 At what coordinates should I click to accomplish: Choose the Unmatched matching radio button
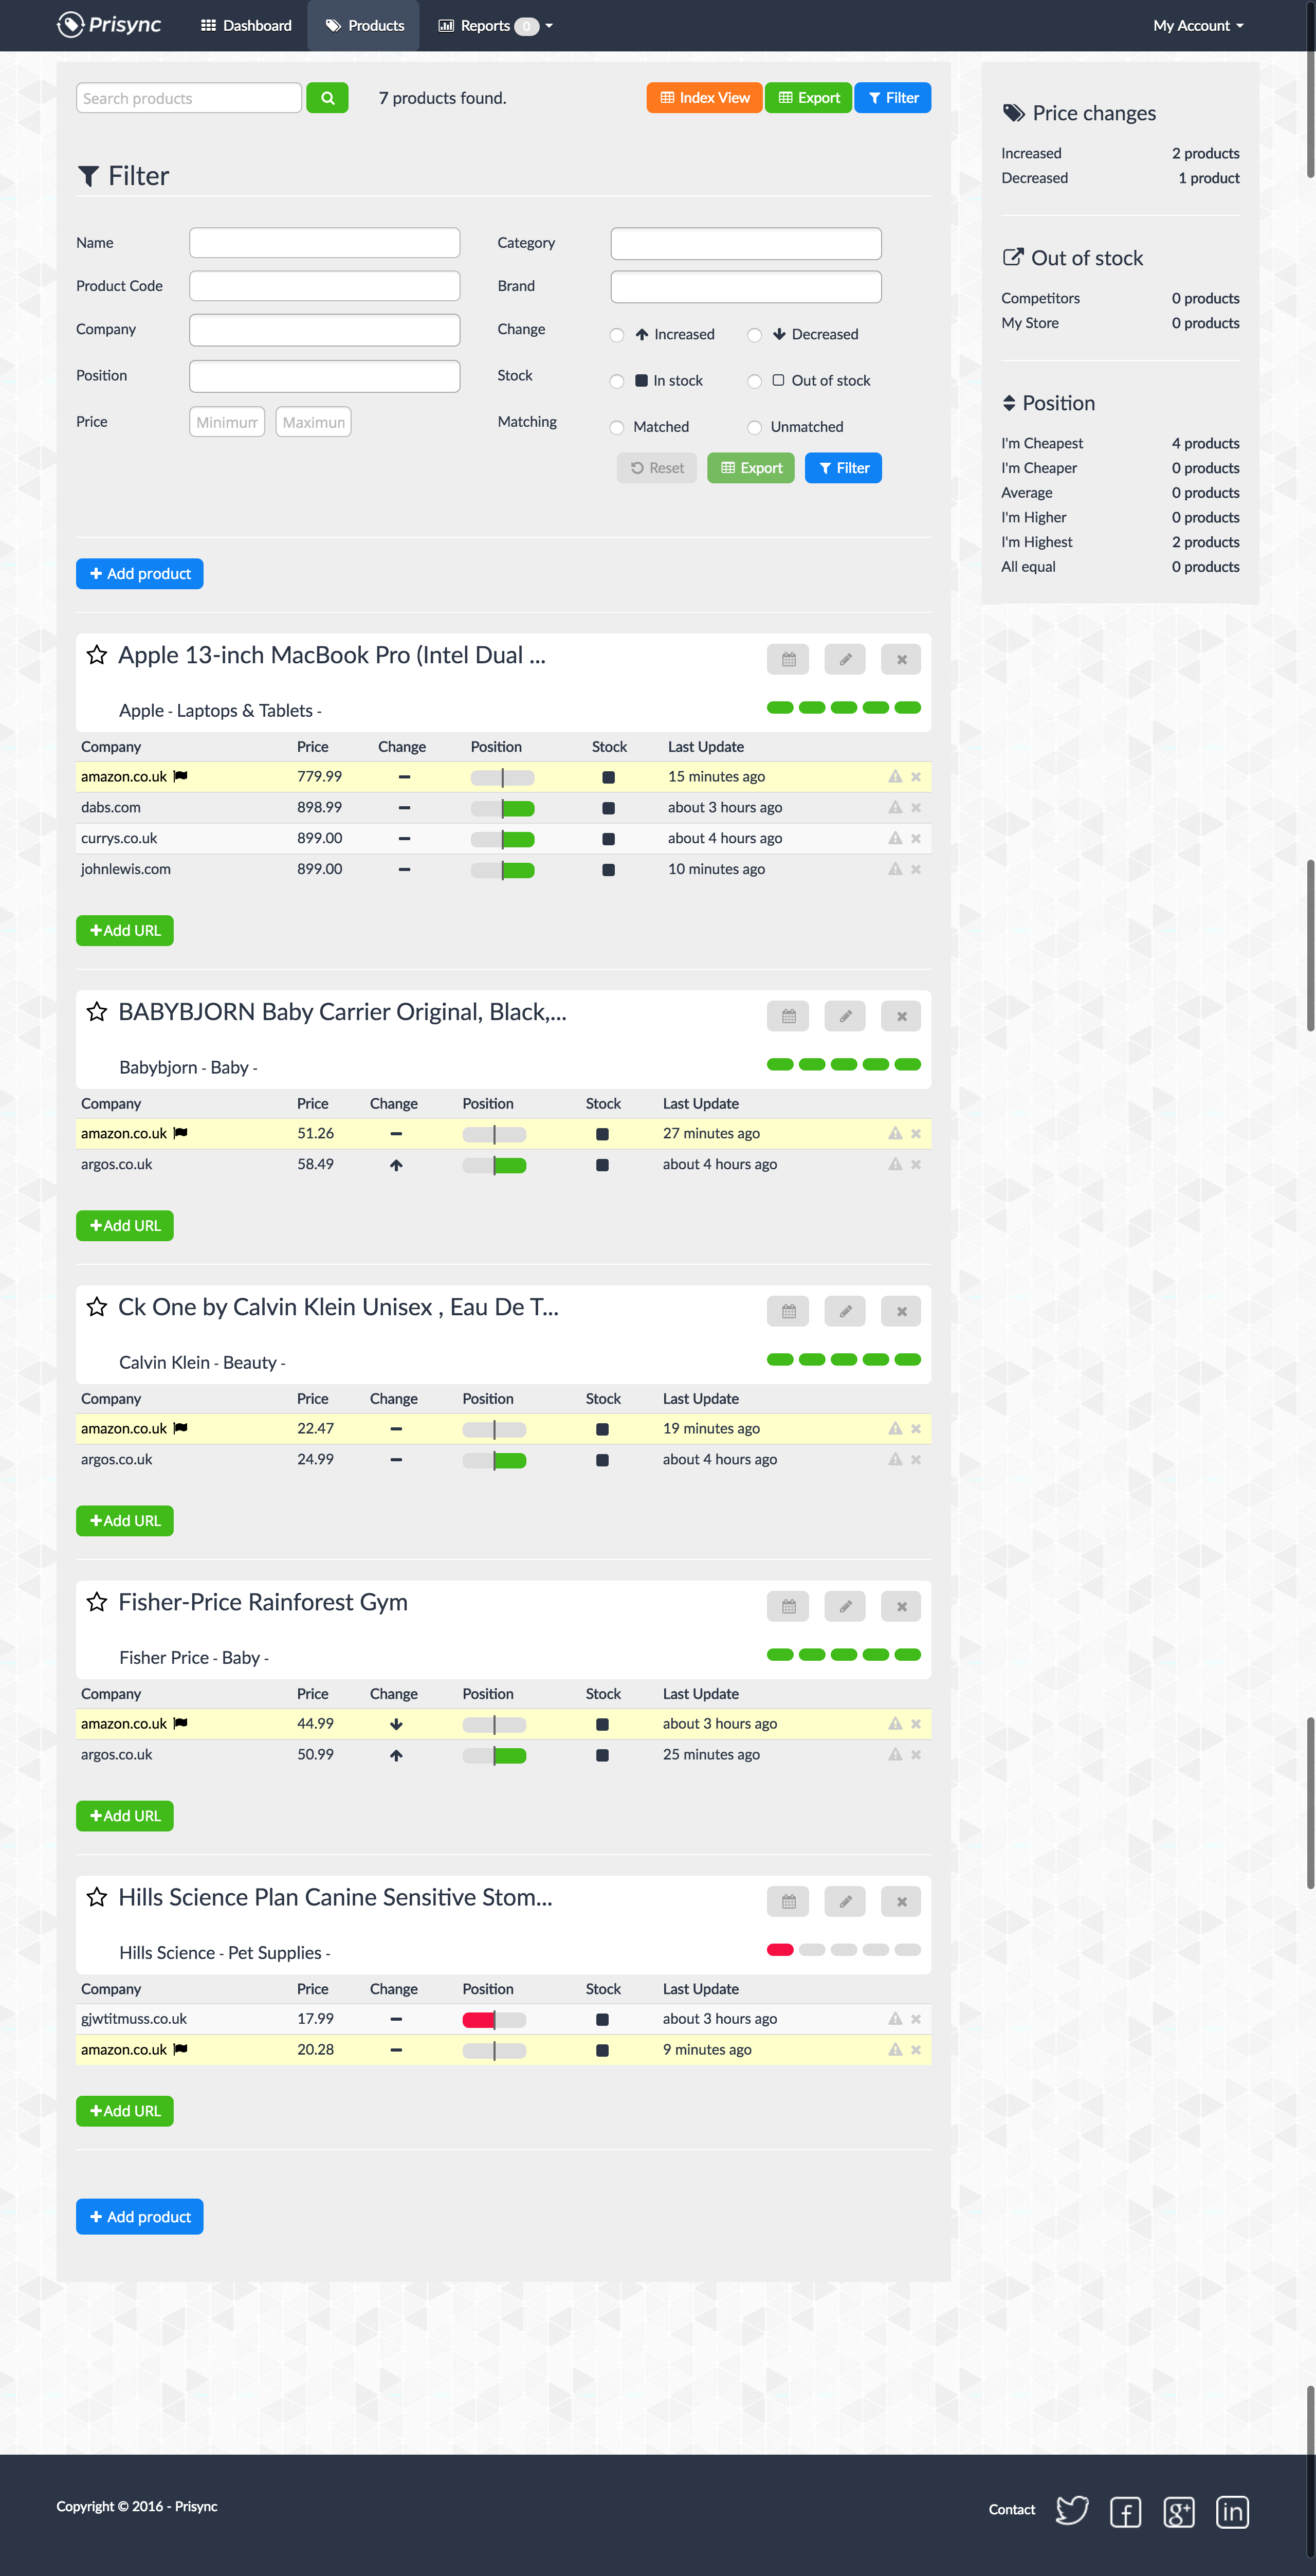pyautogui.click(x=755, y=427)
